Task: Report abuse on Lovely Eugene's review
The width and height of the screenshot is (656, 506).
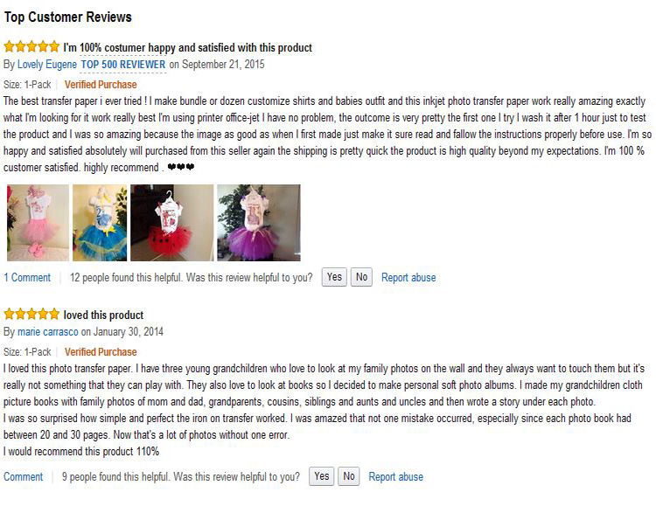Action: coord(408,278)
